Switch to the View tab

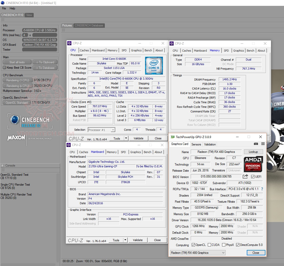coord(29,15)
